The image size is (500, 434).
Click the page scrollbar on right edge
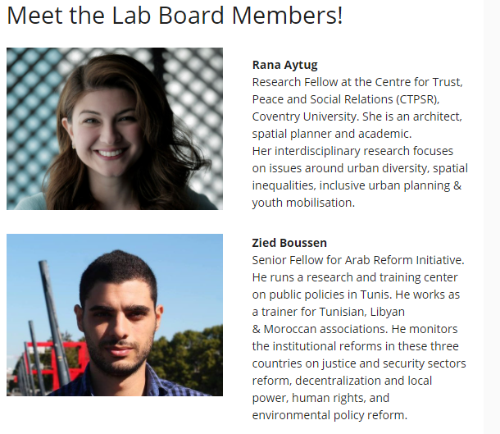(x=492, y=217)
